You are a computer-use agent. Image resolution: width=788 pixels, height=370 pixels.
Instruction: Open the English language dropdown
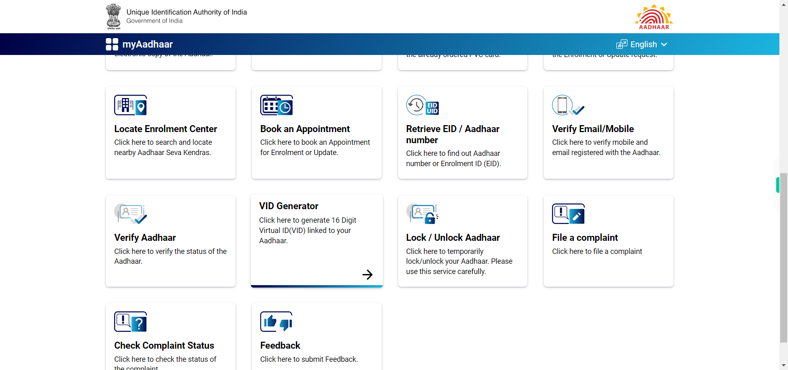click(x=642, y=44)
